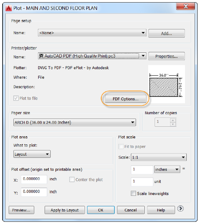Close the Plot dialog window
Image resolution: width=198 pixels, height=224 pixels.
pos(185,6)
